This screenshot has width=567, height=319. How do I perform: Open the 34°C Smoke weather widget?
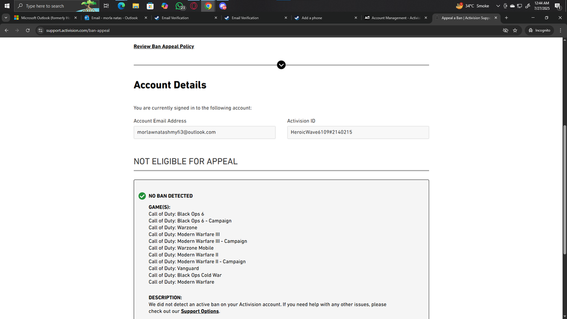pyautogui.click(x=472, y=6)
